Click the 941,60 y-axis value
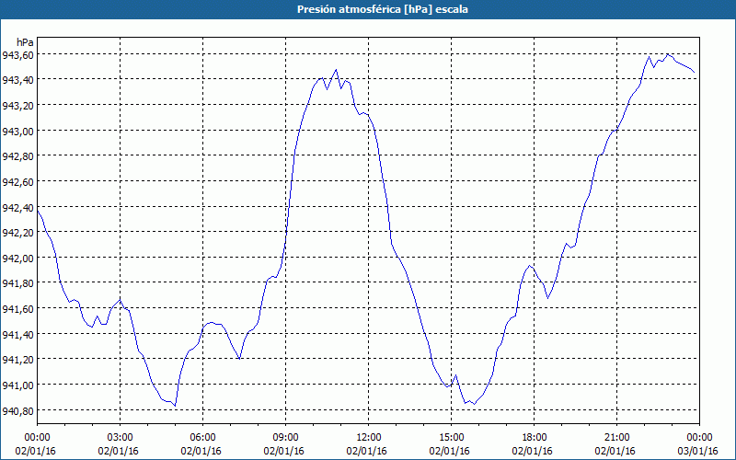This screenshot has width=736, height=460. point(17,309)
